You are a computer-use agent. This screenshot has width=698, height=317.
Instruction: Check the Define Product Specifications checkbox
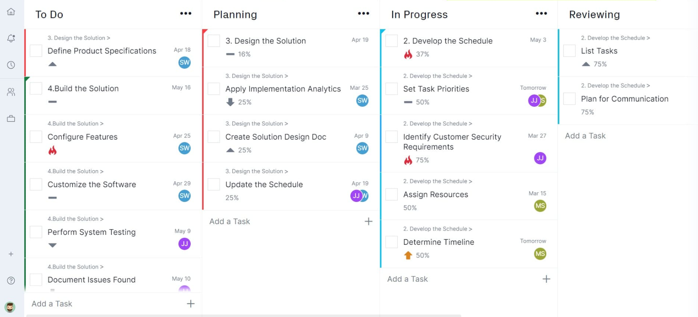tap(36, 51)
